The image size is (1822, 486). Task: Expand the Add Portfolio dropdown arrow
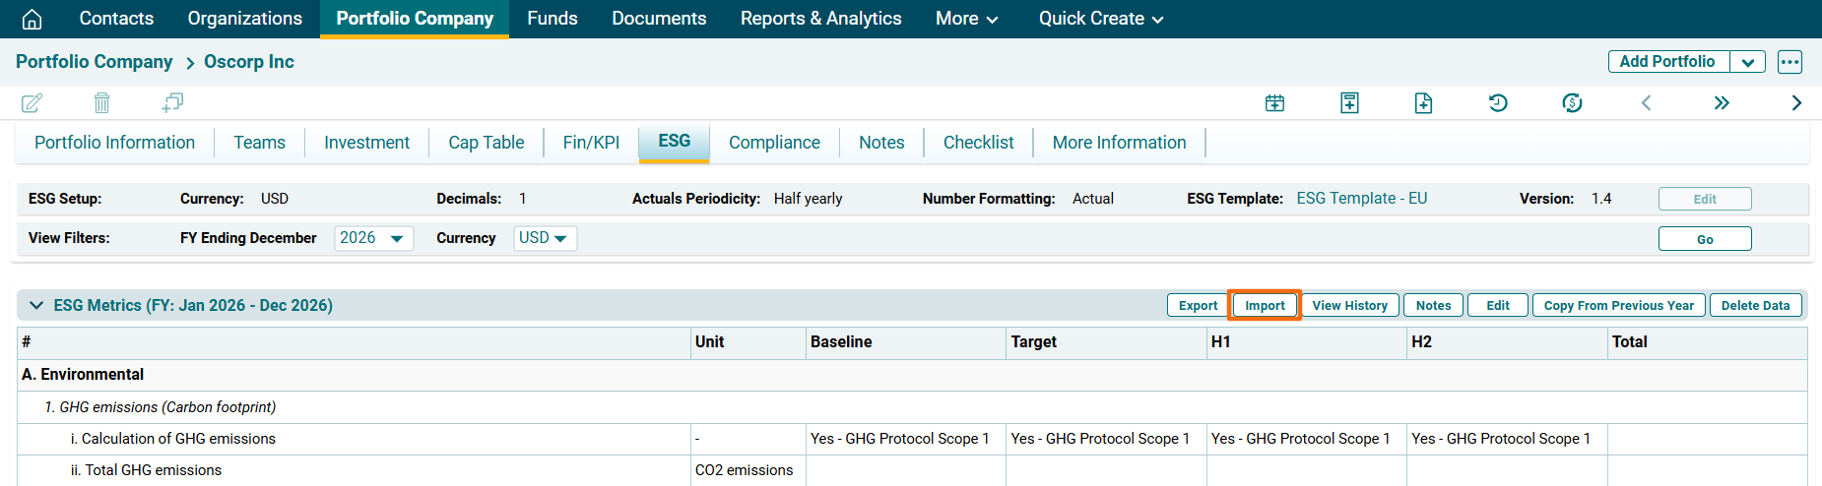(1747, 62)
